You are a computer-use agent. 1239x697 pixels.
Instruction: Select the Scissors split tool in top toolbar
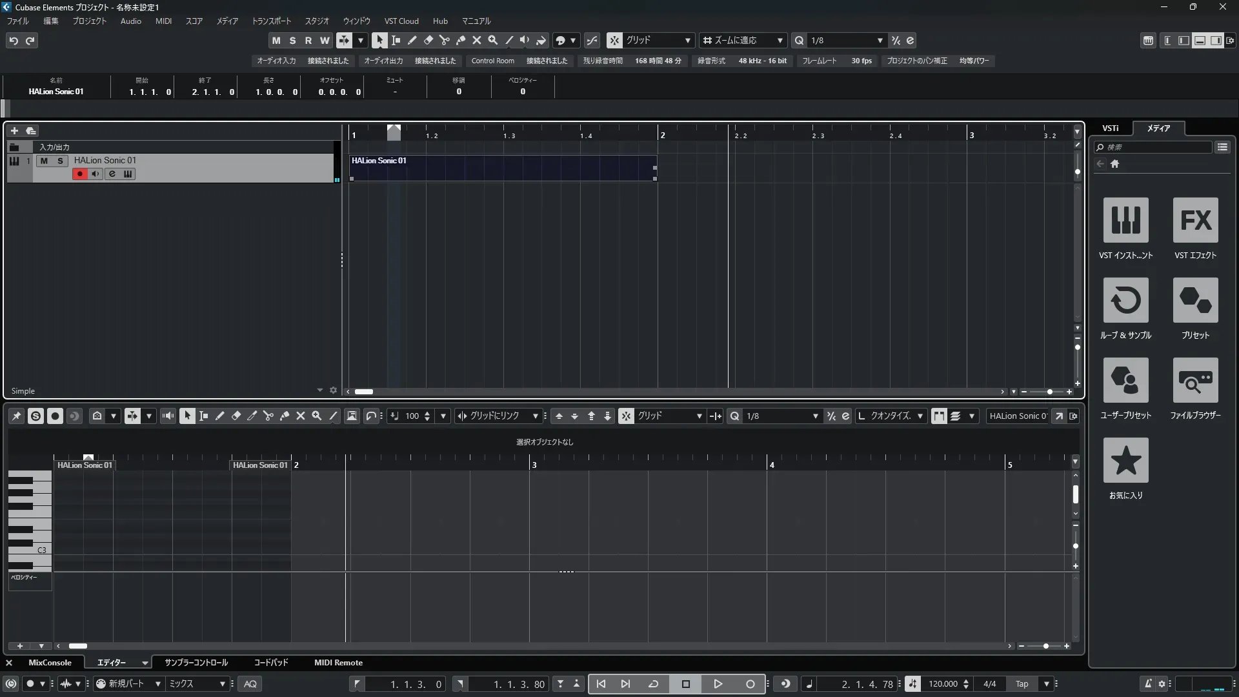click(445, 40)
